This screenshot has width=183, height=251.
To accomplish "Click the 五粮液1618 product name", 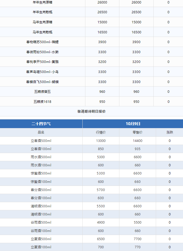I will point(42,102).
